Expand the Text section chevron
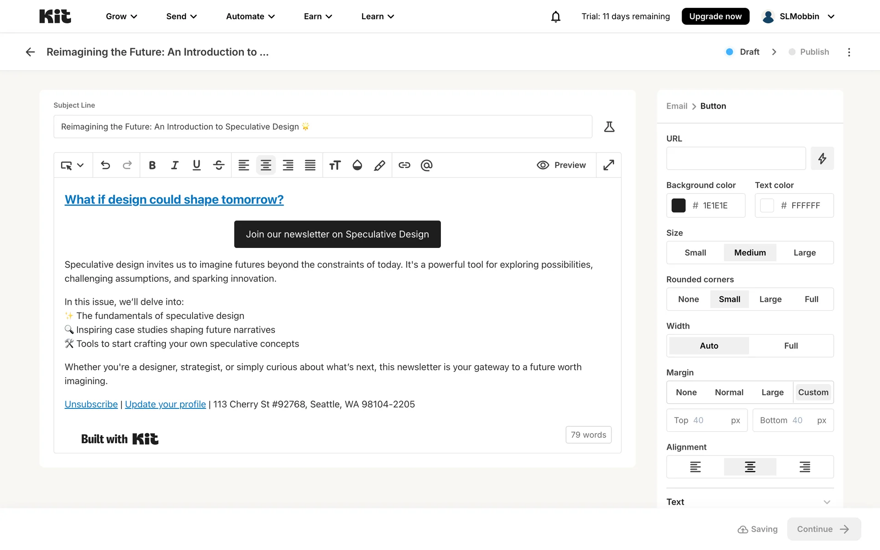Image resolution: width=880 pixels, height=550 pixels. (827, 502)
